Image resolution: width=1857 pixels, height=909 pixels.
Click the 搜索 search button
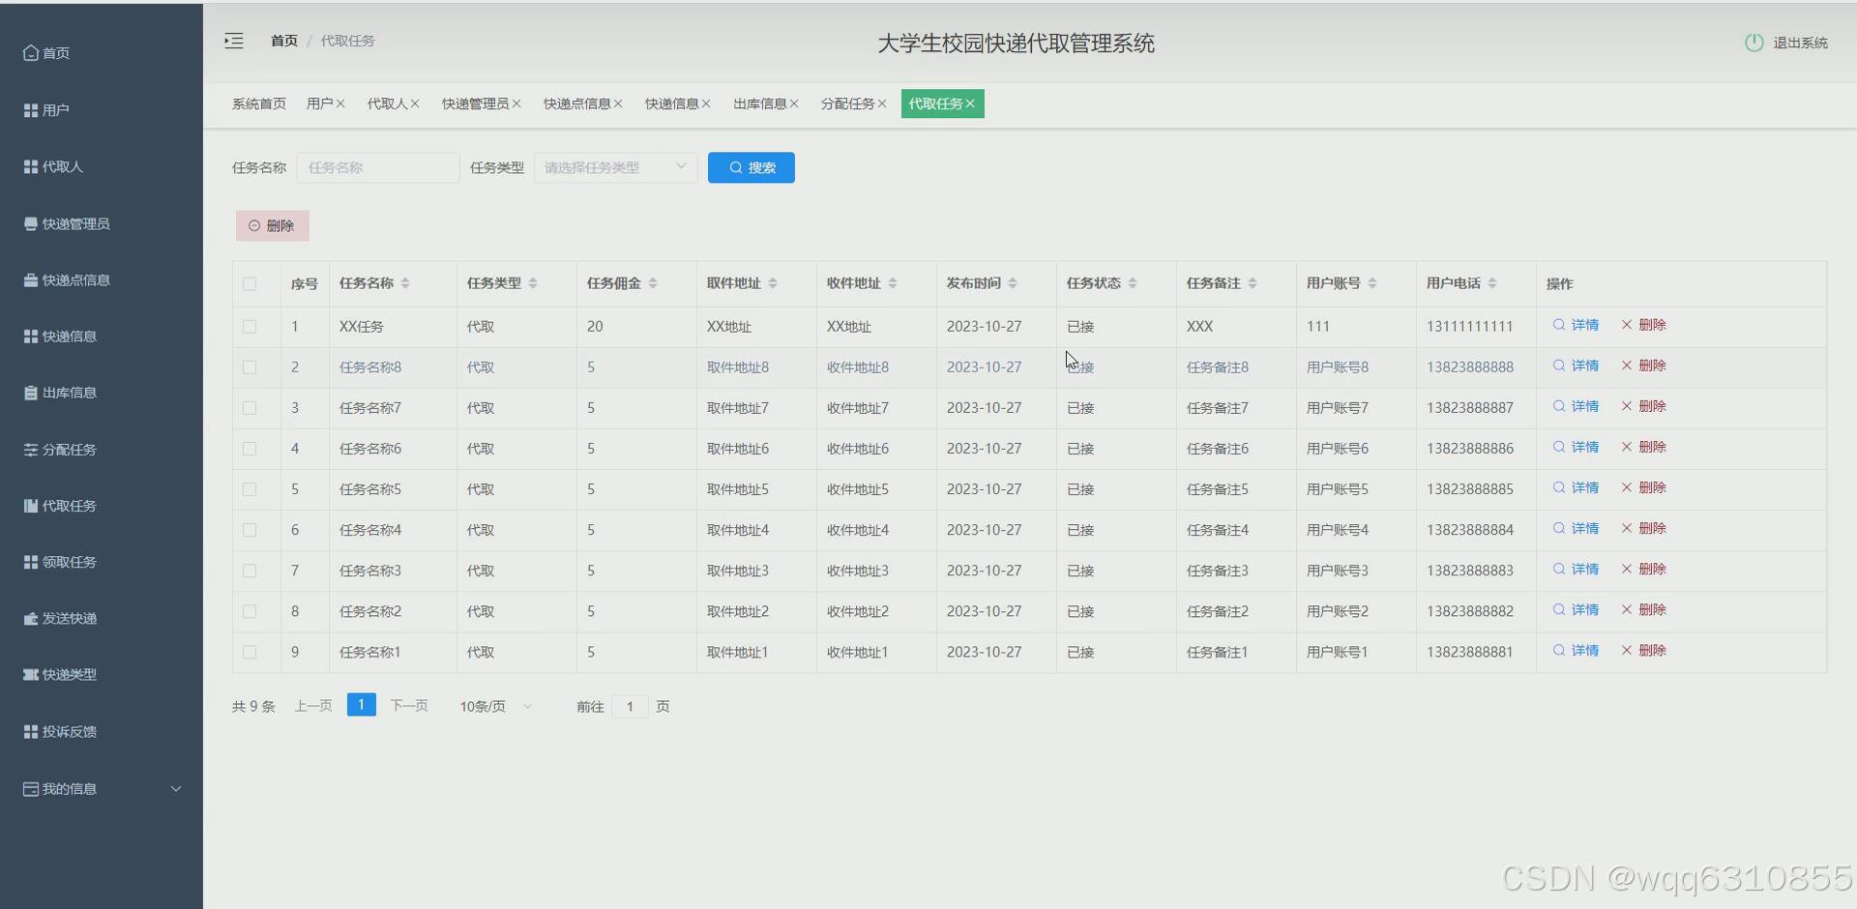(751, 167)
